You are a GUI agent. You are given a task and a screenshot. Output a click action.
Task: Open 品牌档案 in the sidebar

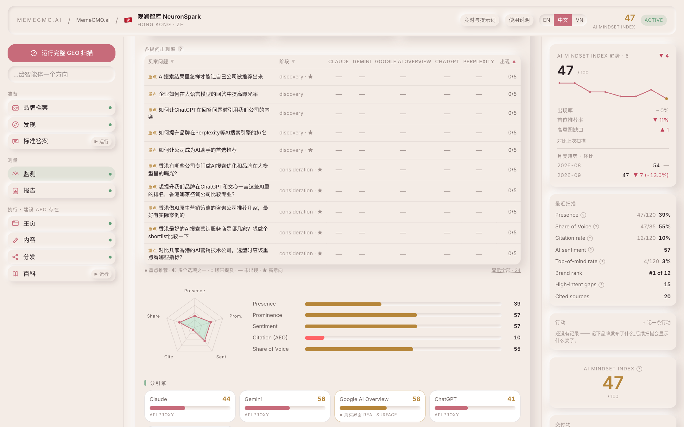[61, 108]
